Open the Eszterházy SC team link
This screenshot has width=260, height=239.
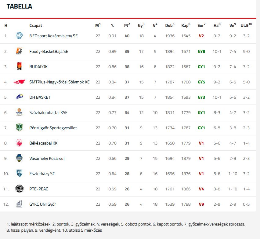[42, 174]
